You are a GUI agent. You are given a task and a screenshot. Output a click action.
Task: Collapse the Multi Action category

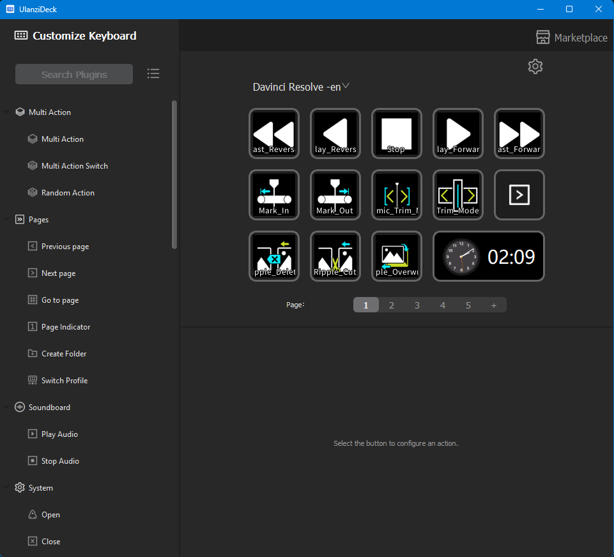(6, 112)
